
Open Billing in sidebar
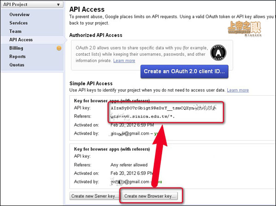pos(16,48)
